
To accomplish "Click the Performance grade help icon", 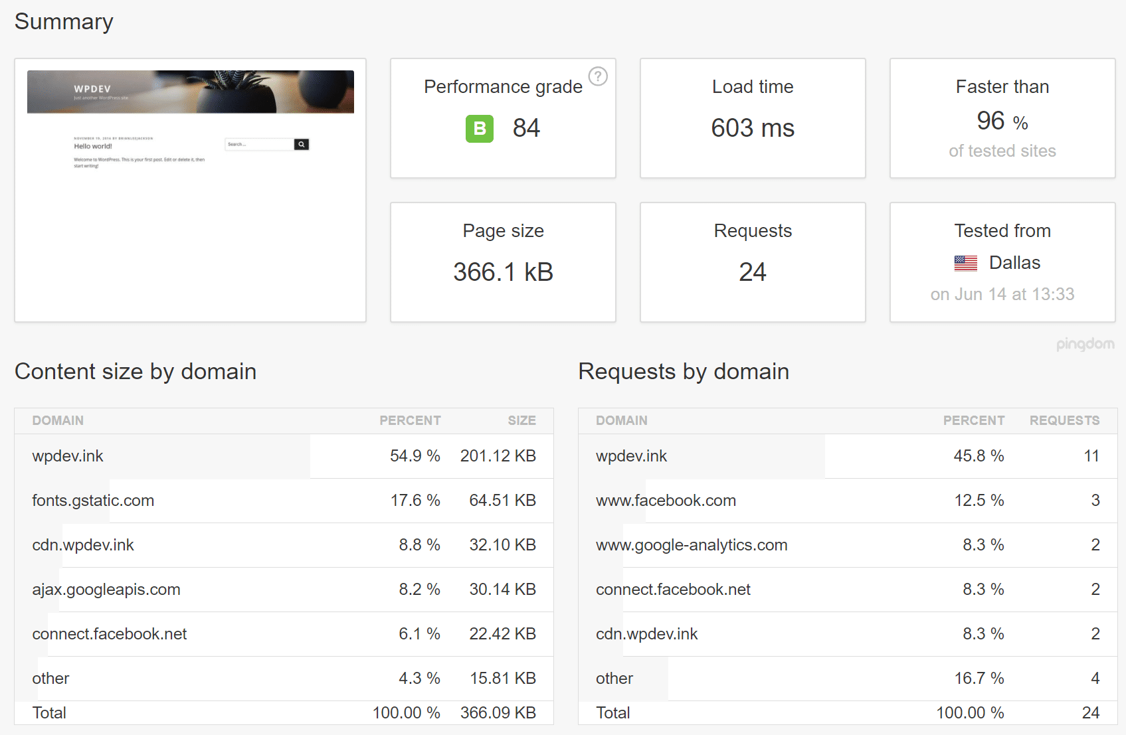I will coord(599,76).
